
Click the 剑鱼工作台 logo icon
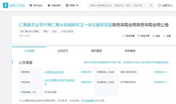pyautogui.click(x=6, y=5)
